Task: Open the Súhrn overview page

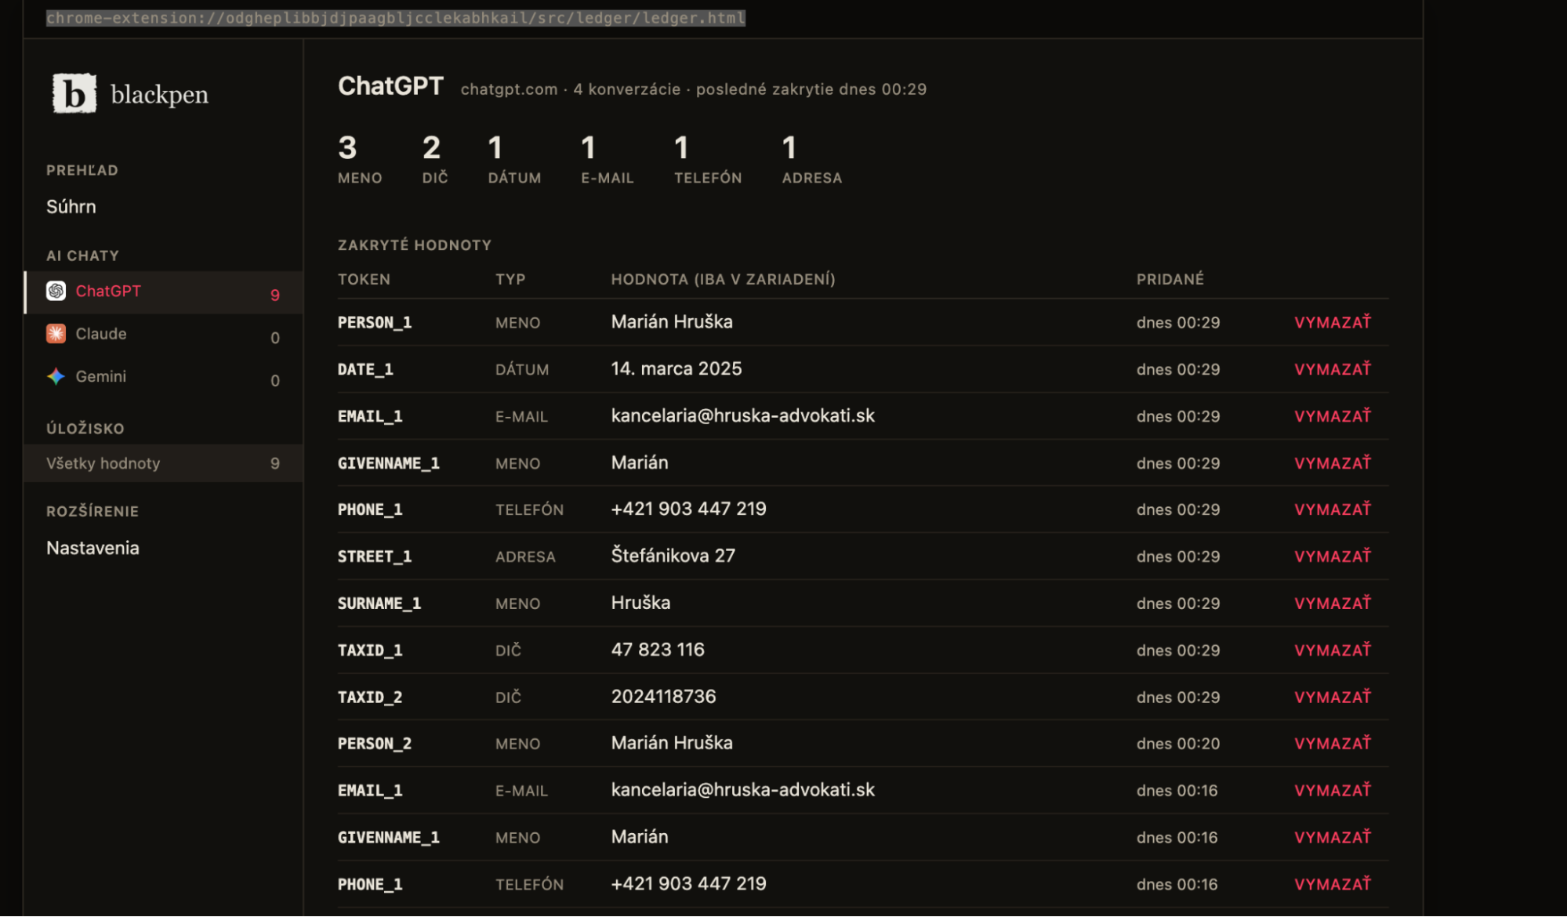Action: (x=71, y=207)
